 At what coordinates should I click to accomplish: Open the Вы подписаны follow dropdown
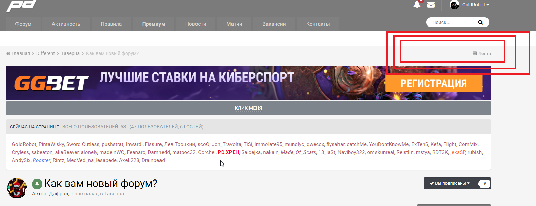450,183
